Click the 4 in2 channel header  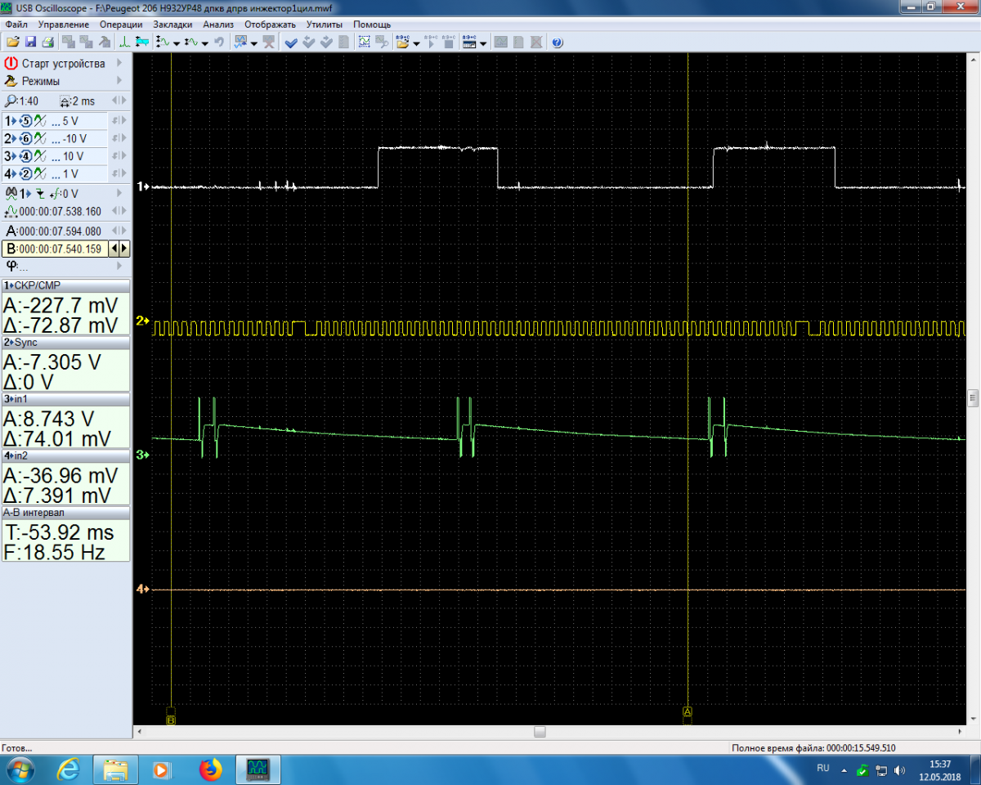tap(65, 455)
